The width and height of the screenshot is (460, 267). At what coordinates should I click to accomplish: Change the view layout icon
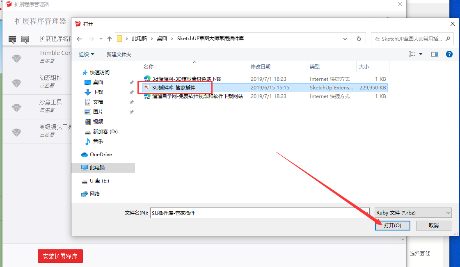tap(412, 54)
